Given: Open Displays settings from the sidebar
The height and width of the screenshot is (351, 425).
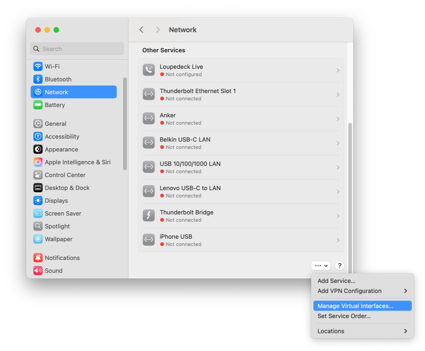Looking at the screenshot, I should pos(38,200).
